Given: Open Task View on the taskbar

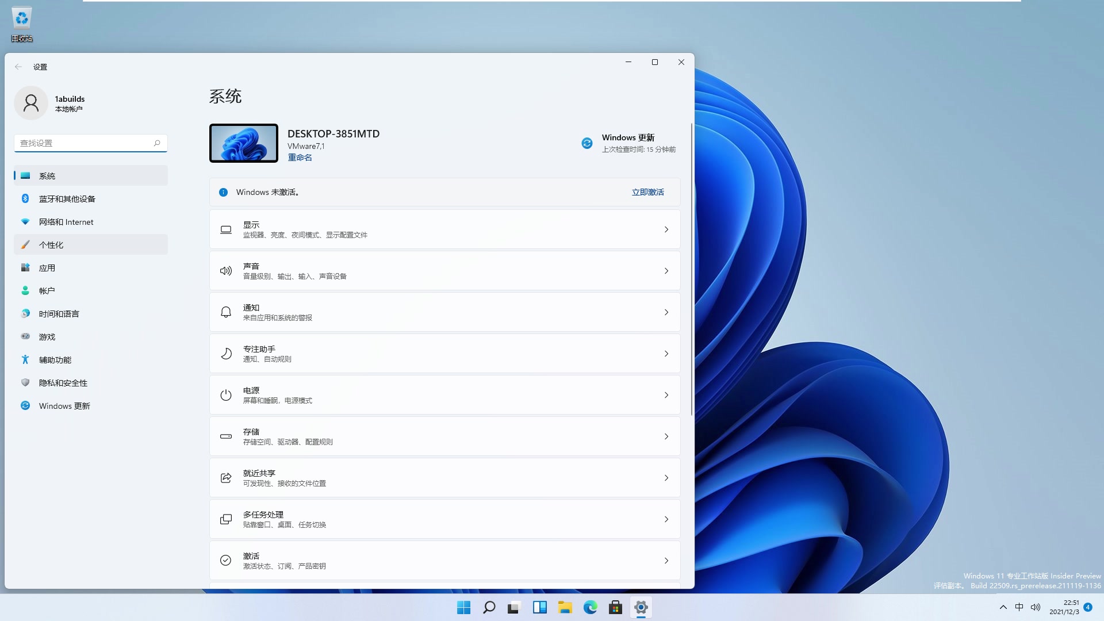Looking at the screenshot, I should pyautogui.click(x=514, y=607).
